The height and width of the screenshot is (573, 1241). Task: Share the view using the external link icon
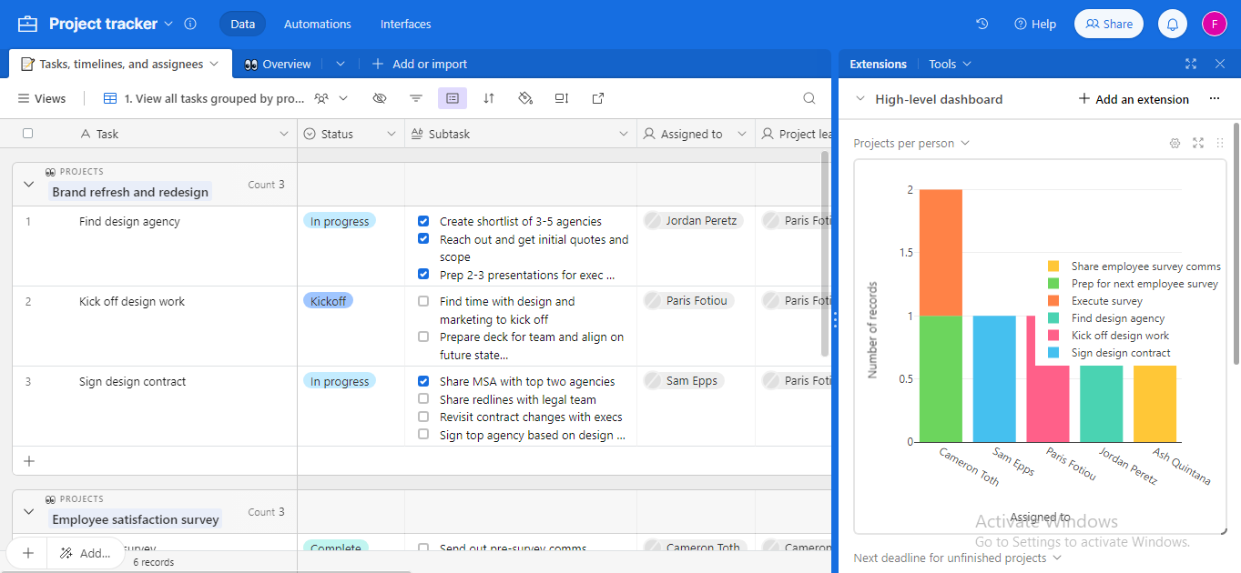tap(598, 98)
